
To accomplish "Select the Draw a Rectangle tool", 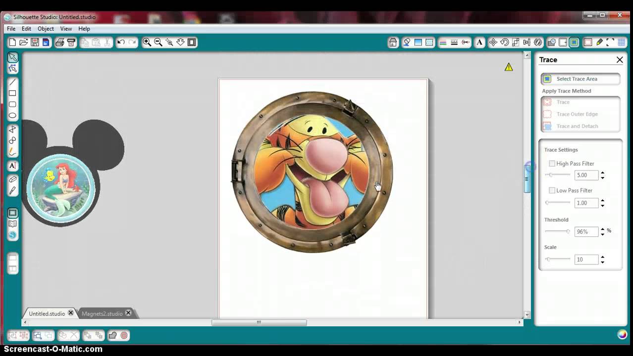I will point(12,93).
